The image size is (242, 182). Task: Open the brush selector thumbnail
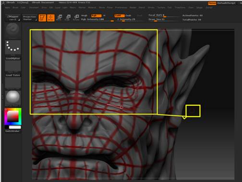tap(13, 30)
